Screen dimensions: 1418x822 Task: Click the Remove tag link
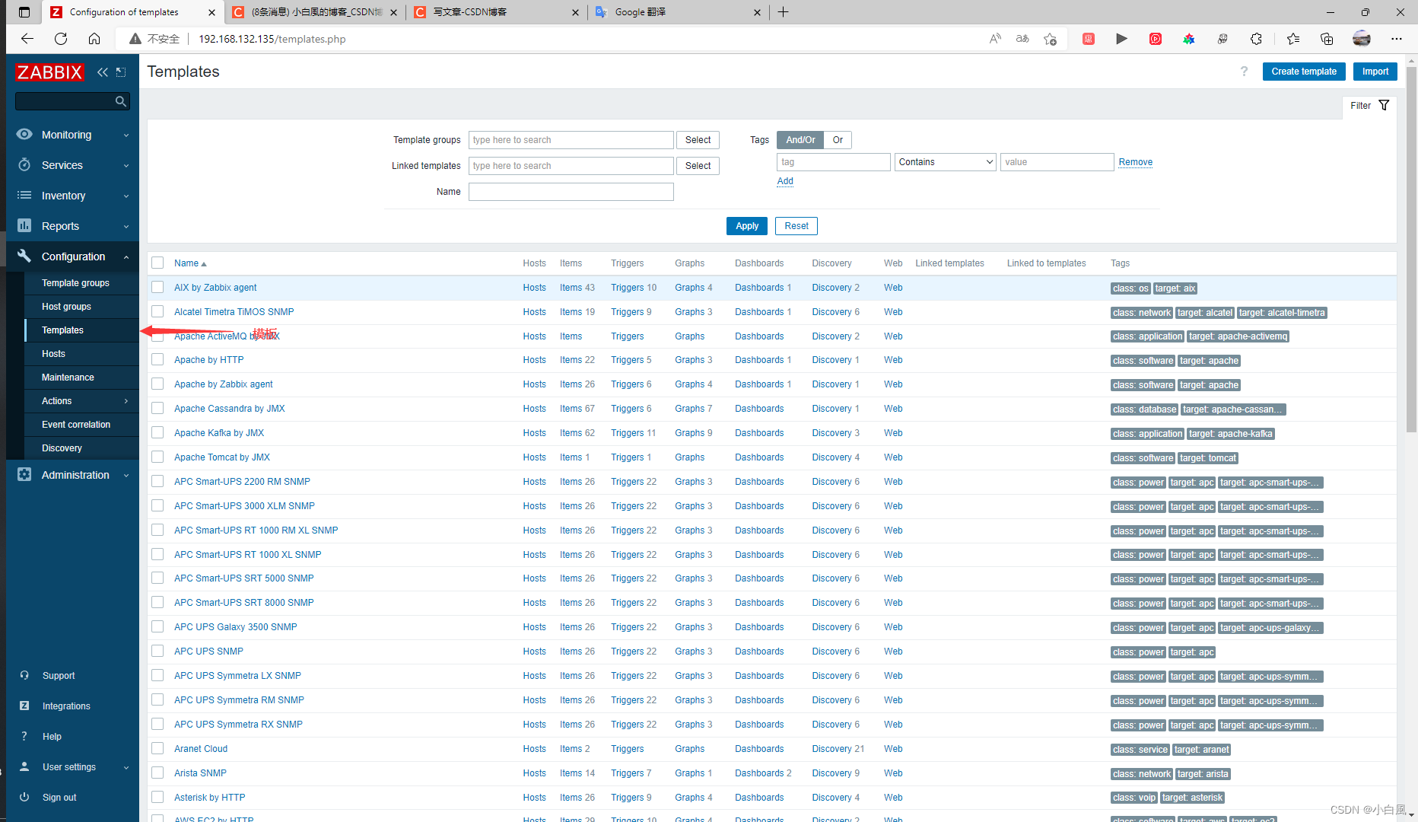tap(1135, 162)
